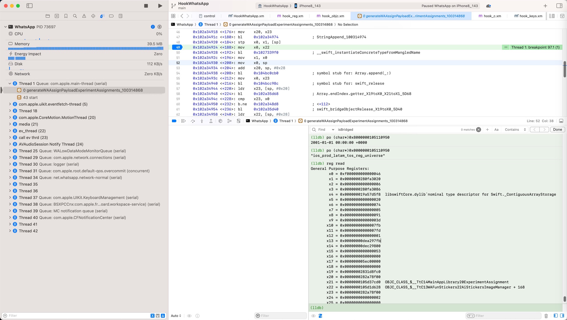Click the plus button to add library
The height and width of the screenshot is (320, 567).
click(545, 6)
